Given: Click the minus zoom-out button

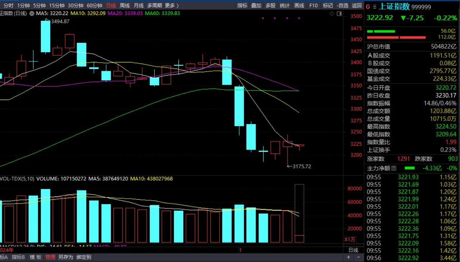Looking at the screenshot, I should [x=358, y=257].
